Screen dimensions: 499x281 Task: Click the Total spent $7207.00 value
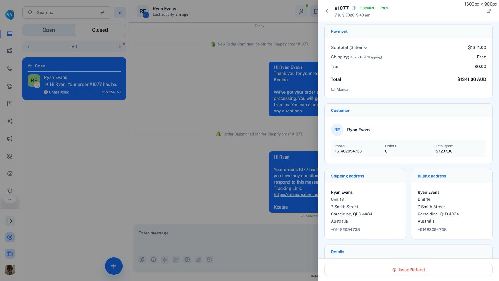444,151
